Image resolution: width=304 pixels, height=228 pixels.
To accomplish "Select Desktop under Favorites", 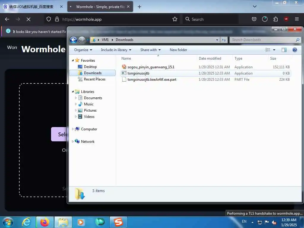I will click(x=90, y=67).
